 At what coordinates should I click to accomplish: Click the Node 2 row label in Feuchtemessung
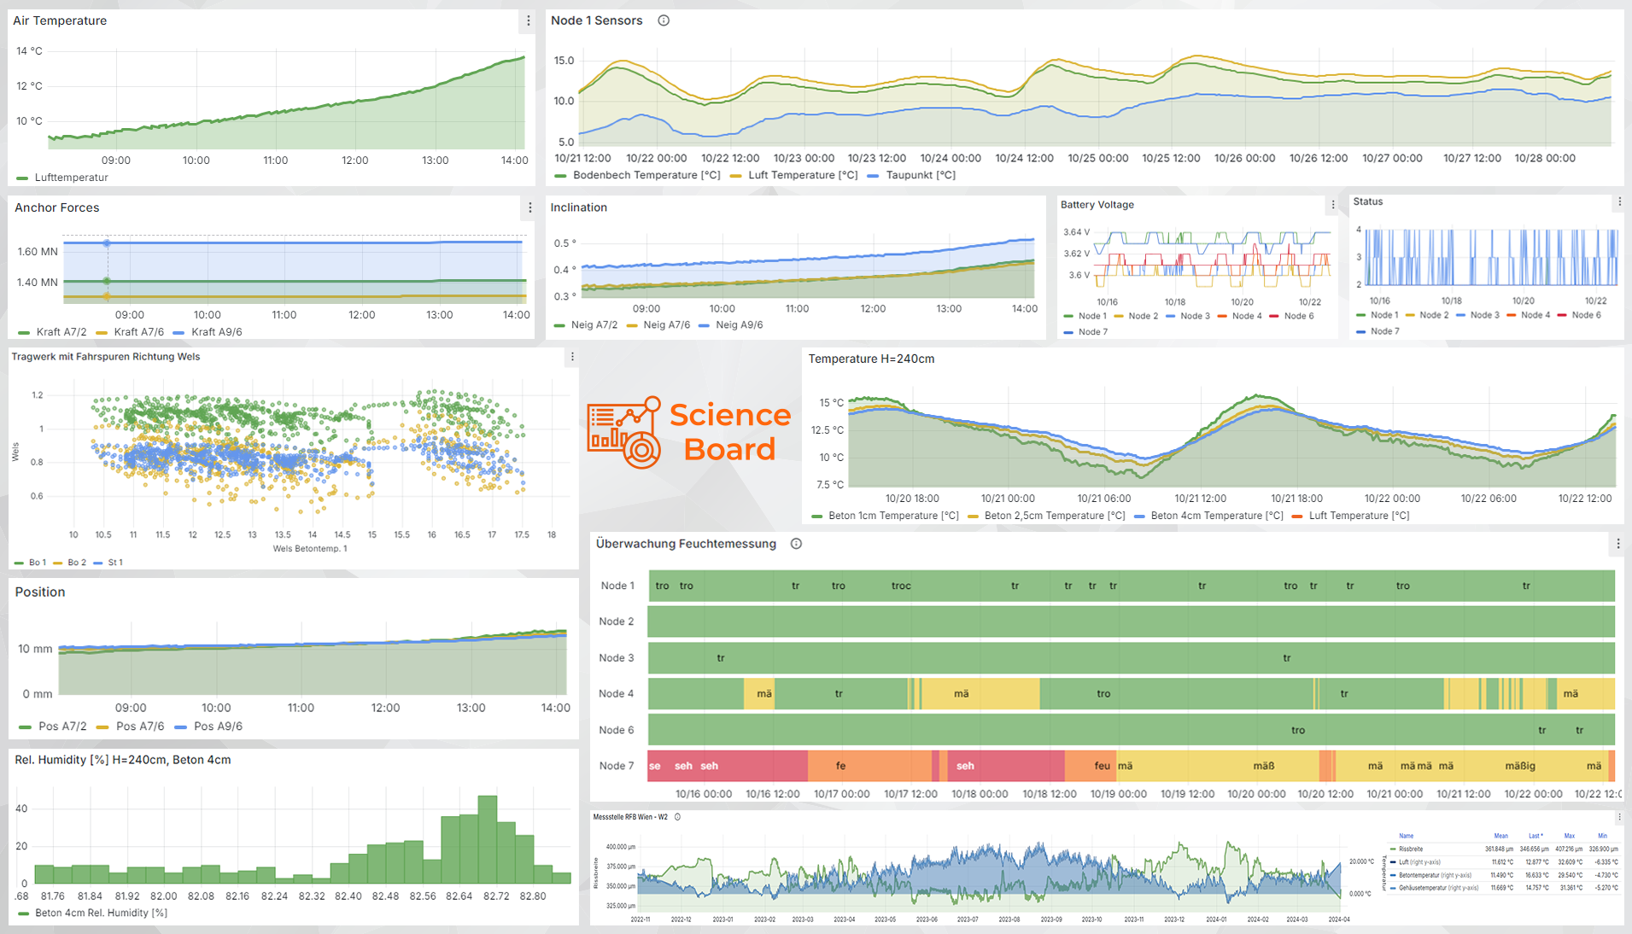point(617,622)
